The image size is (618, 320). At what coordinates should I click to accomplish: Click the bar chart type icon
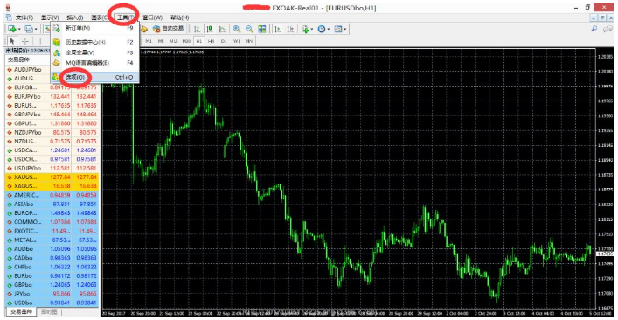[197, 29]
